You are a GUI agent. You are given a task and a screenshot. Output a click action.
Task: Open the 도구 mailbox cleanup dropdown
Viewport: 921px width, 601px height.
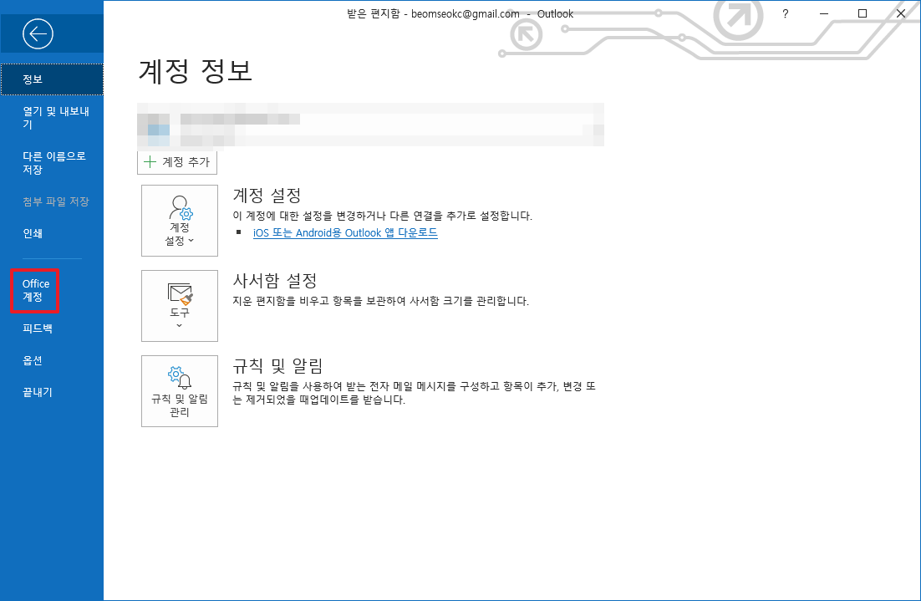click(180, 305)
